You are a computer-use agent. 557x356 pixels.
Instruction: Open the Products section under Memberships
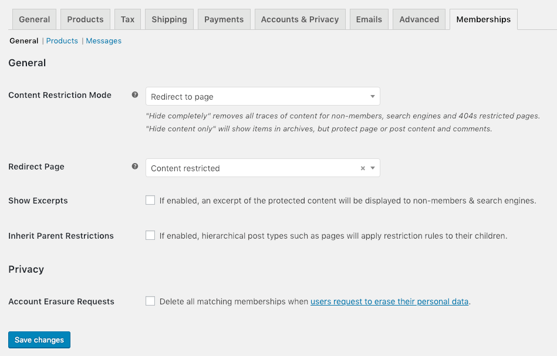62,40
